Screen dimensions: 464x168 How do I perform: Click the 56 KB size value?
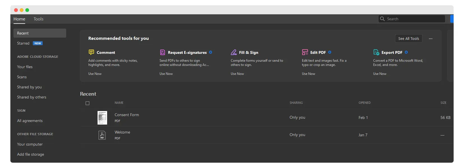pyautogui.click(x=445, y=118)
